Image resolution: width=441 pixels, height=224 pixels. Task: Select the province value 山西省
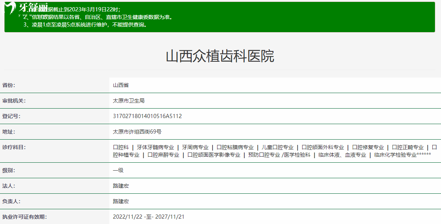coord(121,85)
